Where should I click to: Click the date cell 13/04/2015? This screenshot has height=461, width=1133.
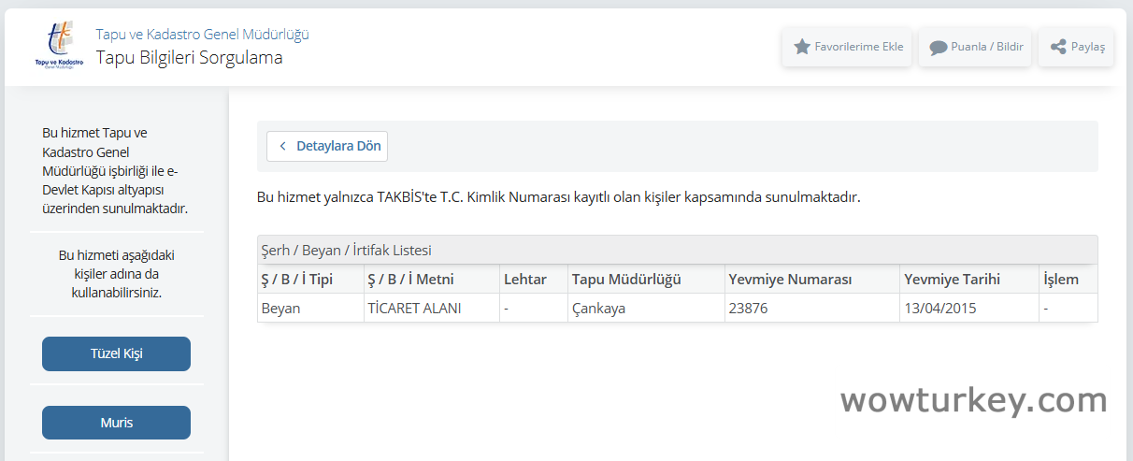pyautogui.click(x=939, y=309)
